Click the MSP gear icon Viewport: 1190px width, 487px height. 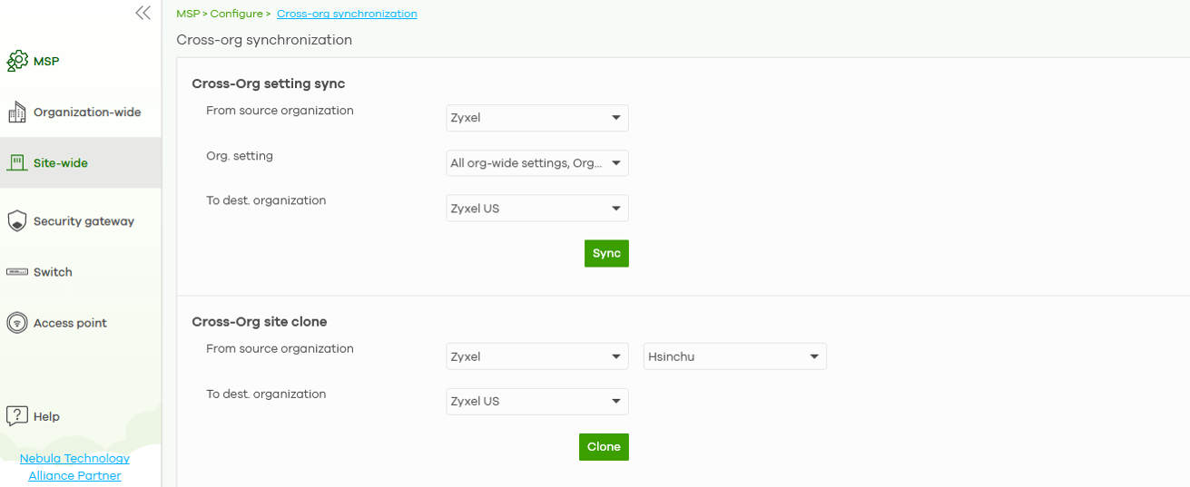17,62
